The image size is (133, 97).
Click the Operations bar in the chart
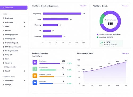tap(53, 36)
